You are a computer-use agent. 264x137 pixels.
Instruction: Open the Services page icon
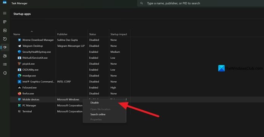tap(5, 73)
